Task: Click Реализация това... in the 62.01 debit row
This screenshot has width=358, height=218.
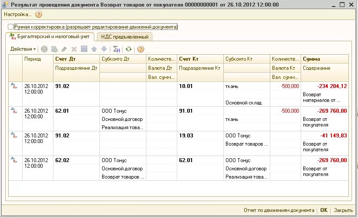Action: [123, 127]
